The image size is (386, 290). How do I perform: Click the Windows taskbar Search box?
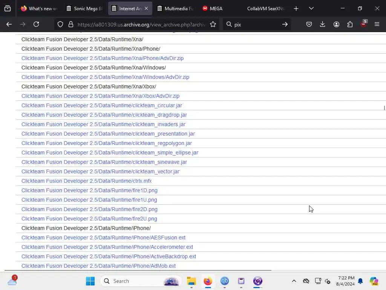[x=141, y=281]
